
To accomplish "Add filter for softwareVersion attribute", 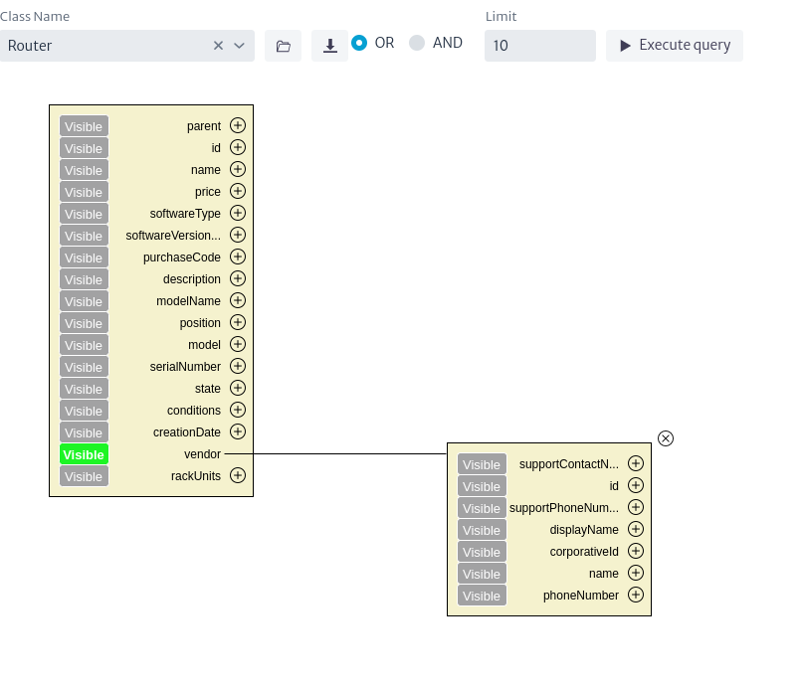I will [238, 235].
